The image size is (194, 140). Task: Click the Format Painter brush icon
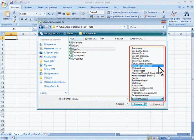click(14, 20)
